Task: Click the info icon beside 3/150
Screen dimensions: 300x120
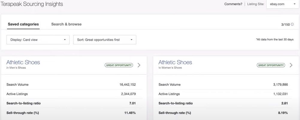Action: [x=292, y=25]
